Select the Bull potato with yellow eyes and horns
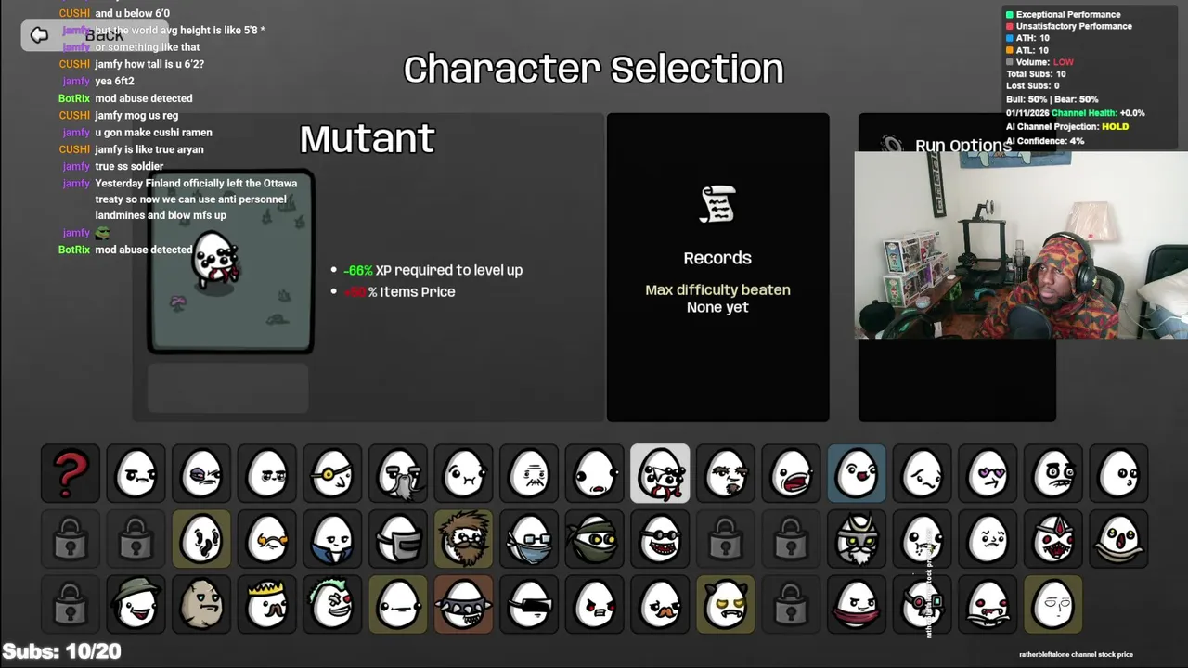The height and width of the screenshot is (668, 1188). [726, 604]
